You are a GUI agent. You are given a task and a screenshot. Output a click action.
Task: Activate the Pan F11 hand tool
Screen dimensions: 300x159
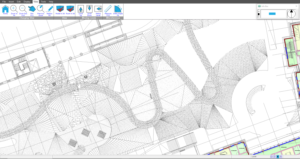click(x=32, y=10)
